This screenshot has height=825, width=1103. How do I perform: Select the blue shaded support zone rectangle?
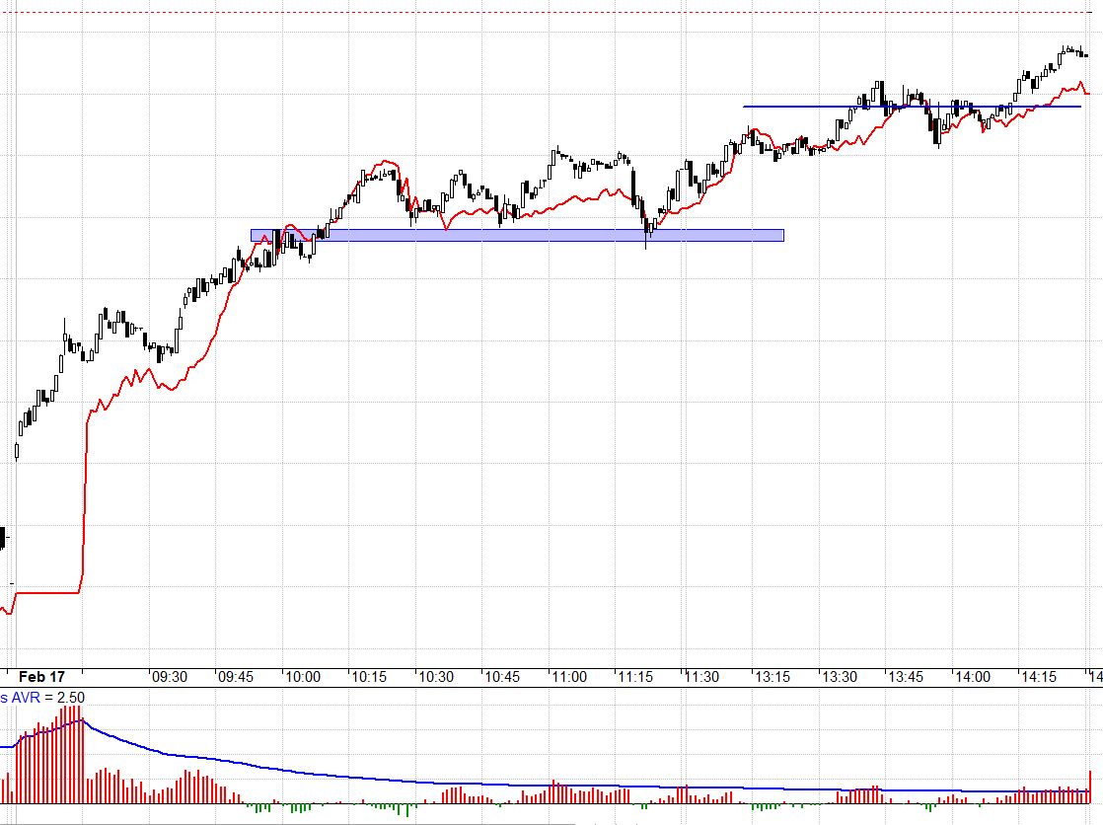click(517, 236)
